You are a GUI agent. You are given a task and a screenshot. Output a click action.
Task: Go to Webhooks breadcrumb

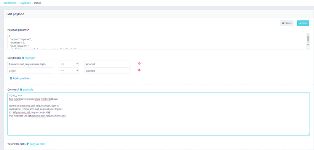[10, 3]
